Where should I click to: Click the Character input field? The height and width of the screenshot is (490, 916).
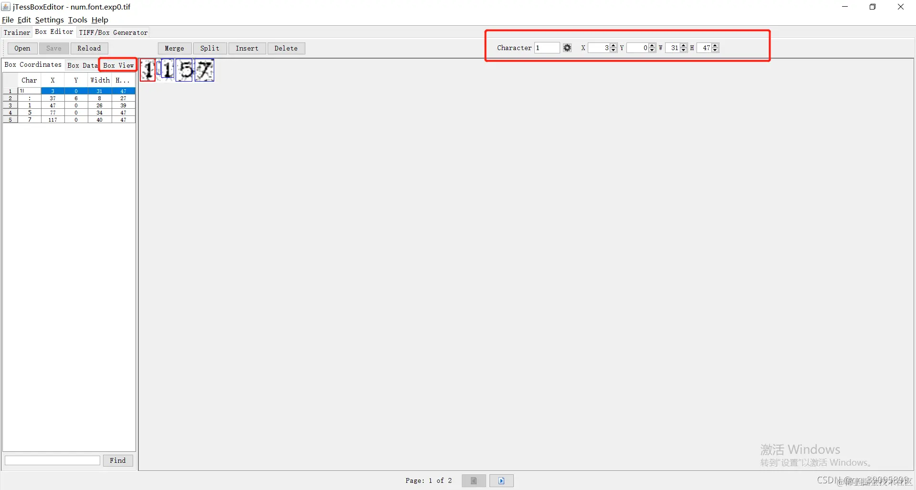[547, 48]
